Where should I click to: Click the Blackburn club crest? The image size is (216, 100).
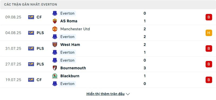point(55,76)
